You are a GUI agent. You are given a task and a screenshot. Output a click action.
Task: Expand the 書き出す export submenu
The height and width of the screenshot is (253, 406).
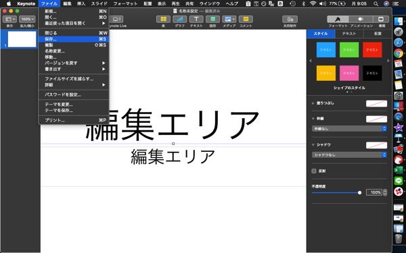click(x=74, y=69)
